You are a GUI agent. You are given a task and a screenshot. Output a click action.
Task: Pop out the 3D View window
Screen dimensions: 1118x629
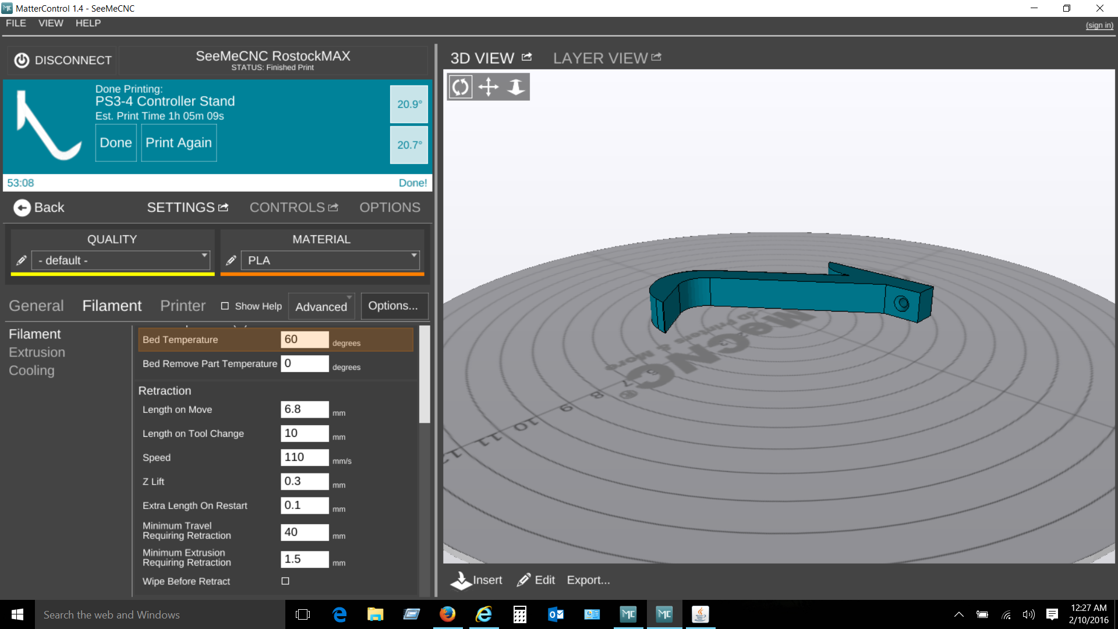527,57
